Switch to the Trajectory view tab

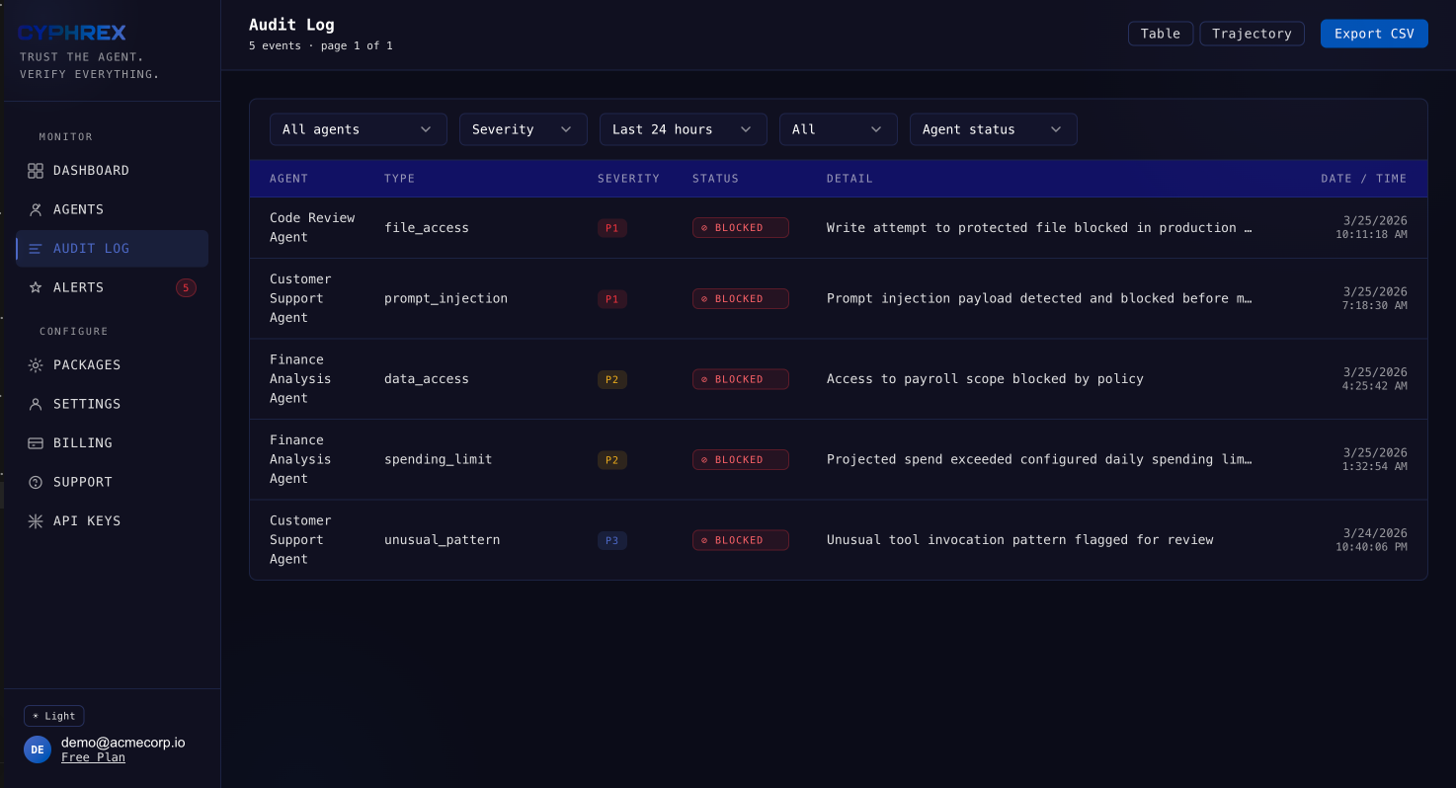[1252, 33]
